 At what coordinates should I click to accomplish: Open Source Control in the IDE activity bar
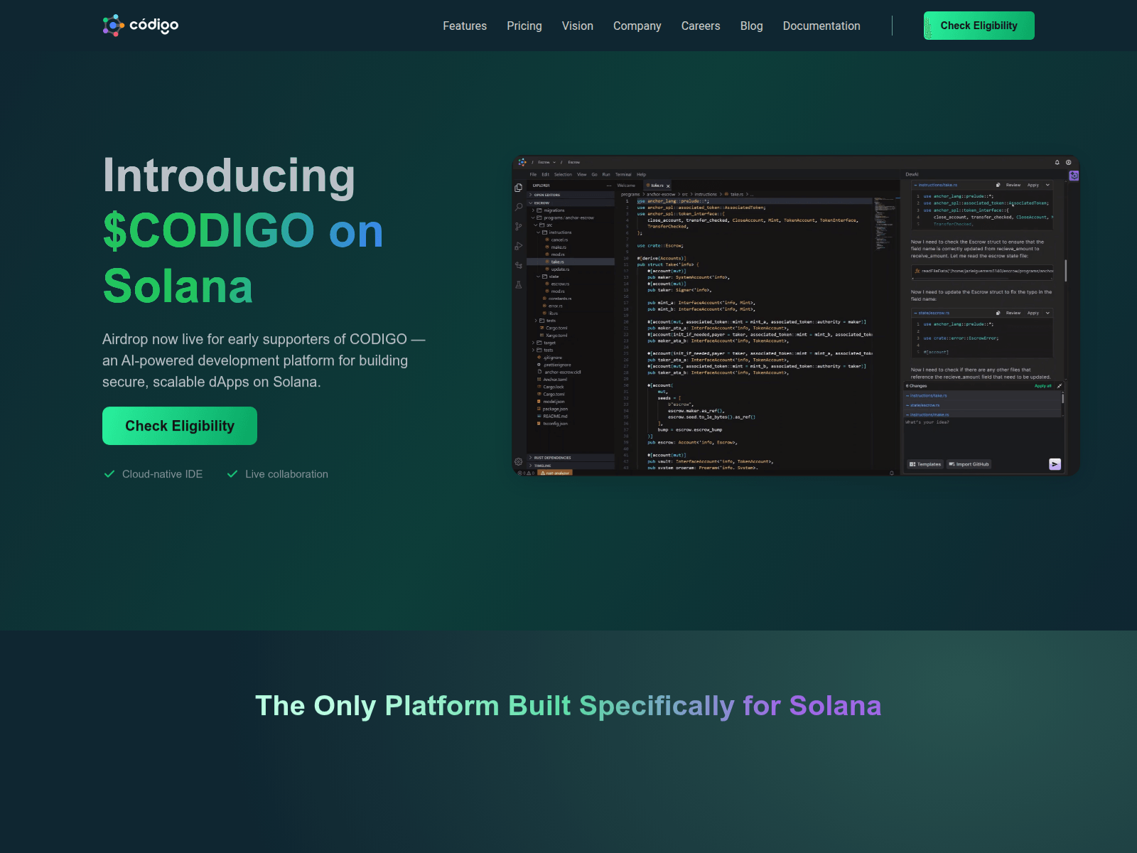pyautogui.click(x=519, y=227)
